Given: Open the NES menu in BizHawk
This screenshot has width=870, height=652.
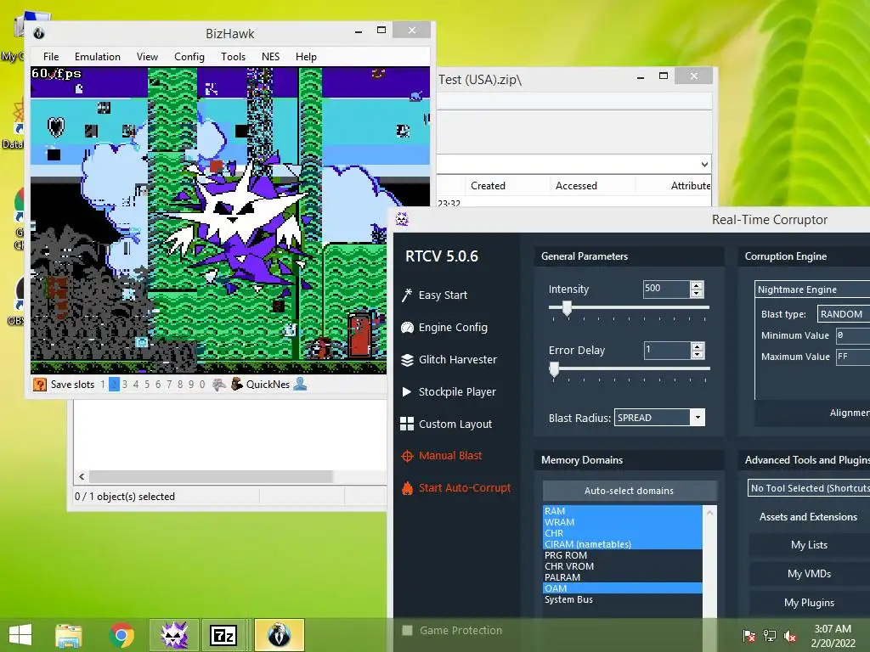Looking at the screenshot, I should (271, 57).
